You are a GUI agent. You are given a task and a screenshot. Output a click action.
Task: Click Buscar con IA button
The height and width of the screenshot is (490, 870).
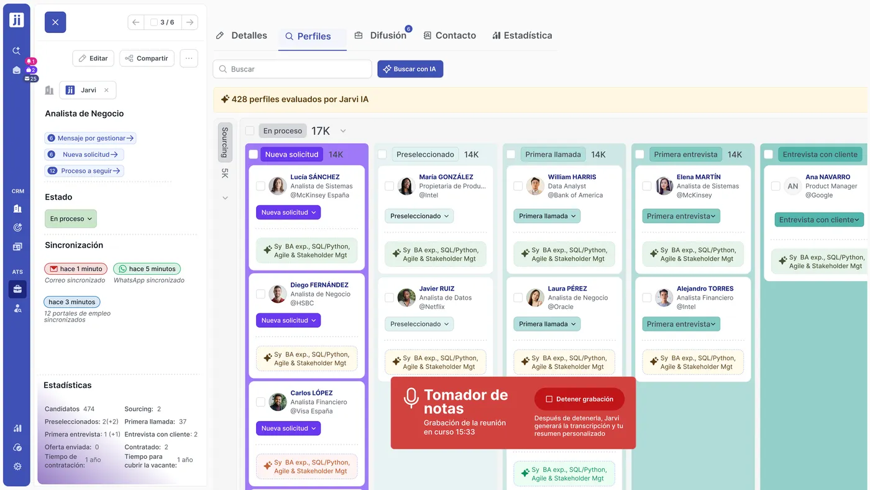click(410, 69)
